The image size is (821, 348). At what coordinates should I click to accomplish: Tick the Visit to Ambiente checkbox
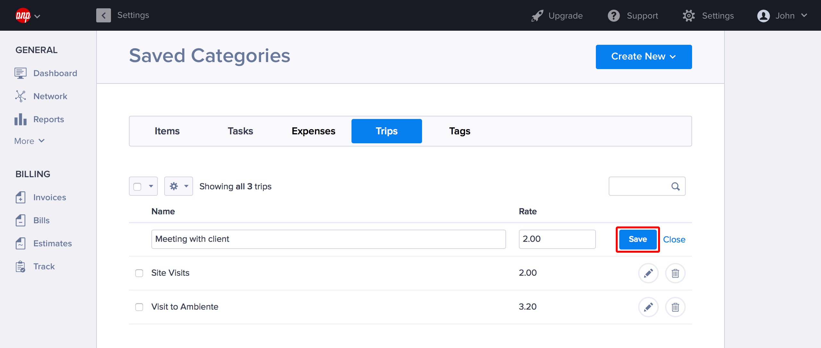[139, 307]
